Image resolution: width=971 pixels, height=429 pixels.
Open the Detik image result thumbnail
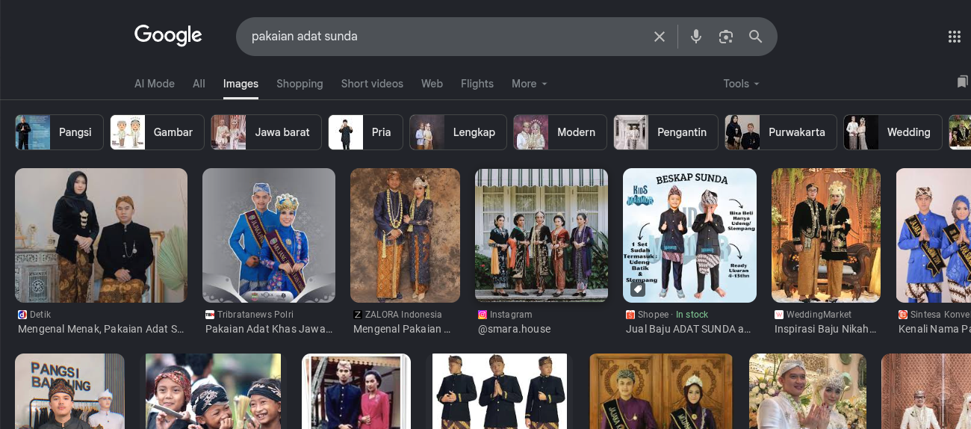[x=101, y=235]
